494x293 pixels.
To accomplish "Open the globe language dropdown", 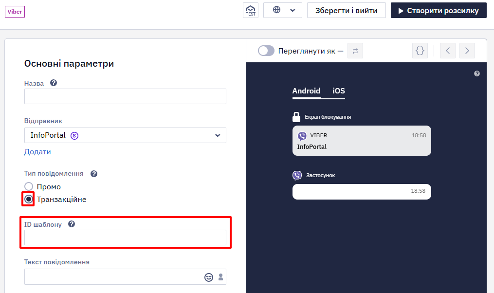I will click(283, 10).
